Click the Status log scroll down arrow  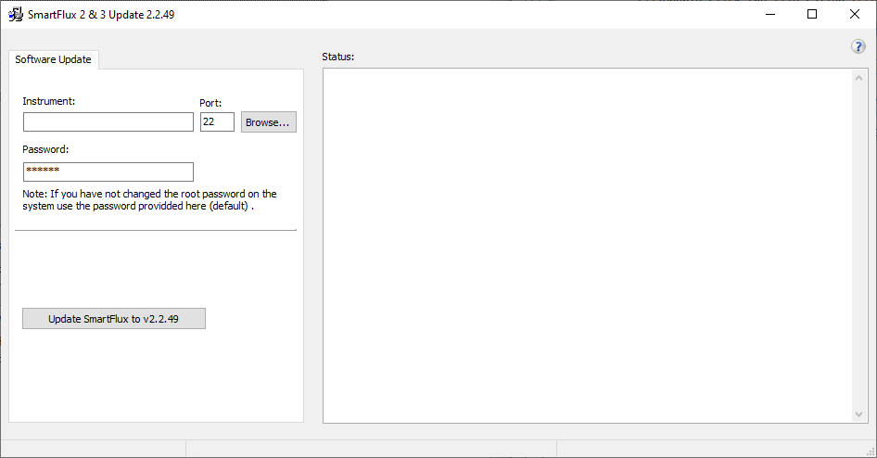click(x=858, y=414)
